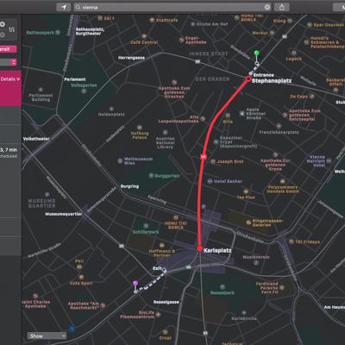Open the Parliament Building icon

pos(41,90)
